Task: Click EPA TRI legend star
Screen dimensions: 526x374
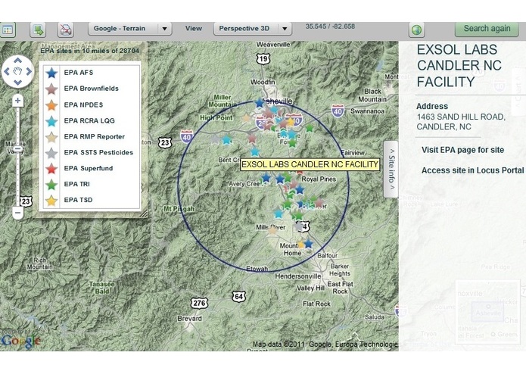Action: (51, 184)
